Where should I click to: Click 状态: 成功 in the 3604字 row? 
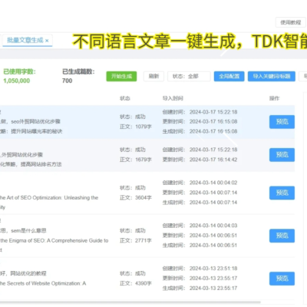pyautogui.click(x=133, y=188)
